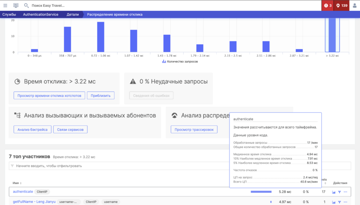Open the hamburger navigation menu
The height and width of the screenshot is (205, 360).
pos(5,5)
